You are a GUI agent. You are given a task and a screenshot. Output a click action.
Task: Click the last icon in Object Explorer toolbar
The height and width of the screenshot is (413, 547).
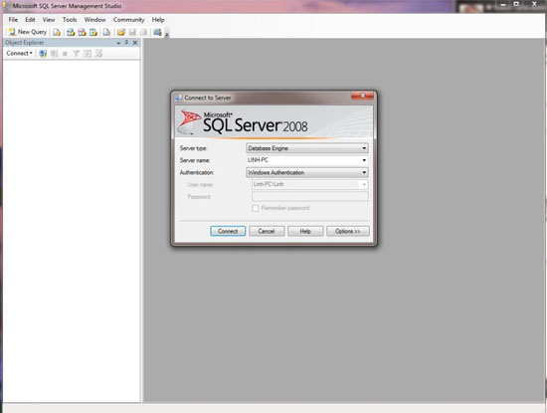click(98, 54)
